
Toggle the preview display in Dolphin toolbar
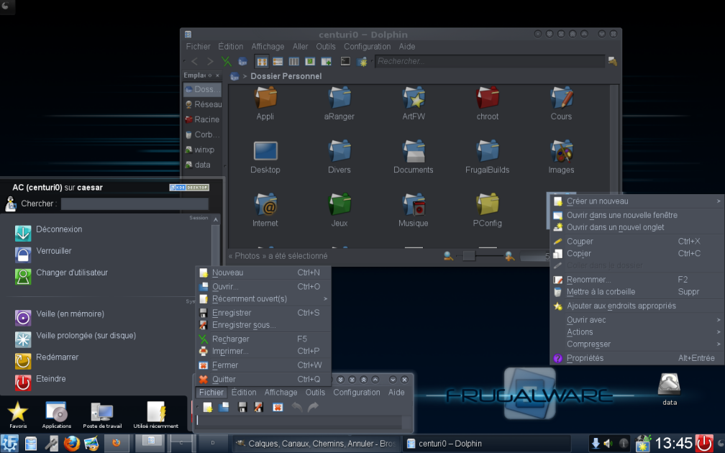pyautogui.click(x=310, y=61)
